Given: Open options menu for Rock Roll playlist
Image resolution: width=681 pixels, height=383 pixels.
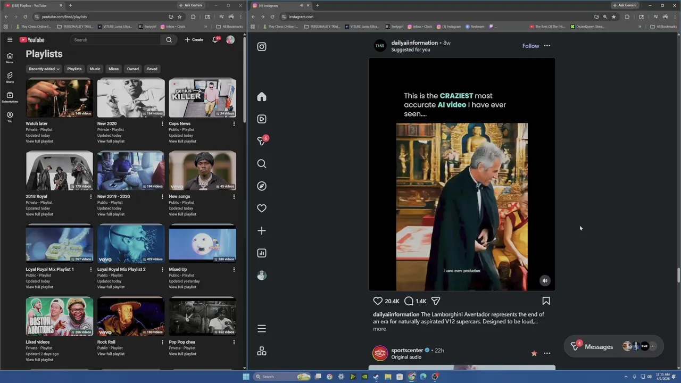Looking at the screenshot, I should point(163,343).
